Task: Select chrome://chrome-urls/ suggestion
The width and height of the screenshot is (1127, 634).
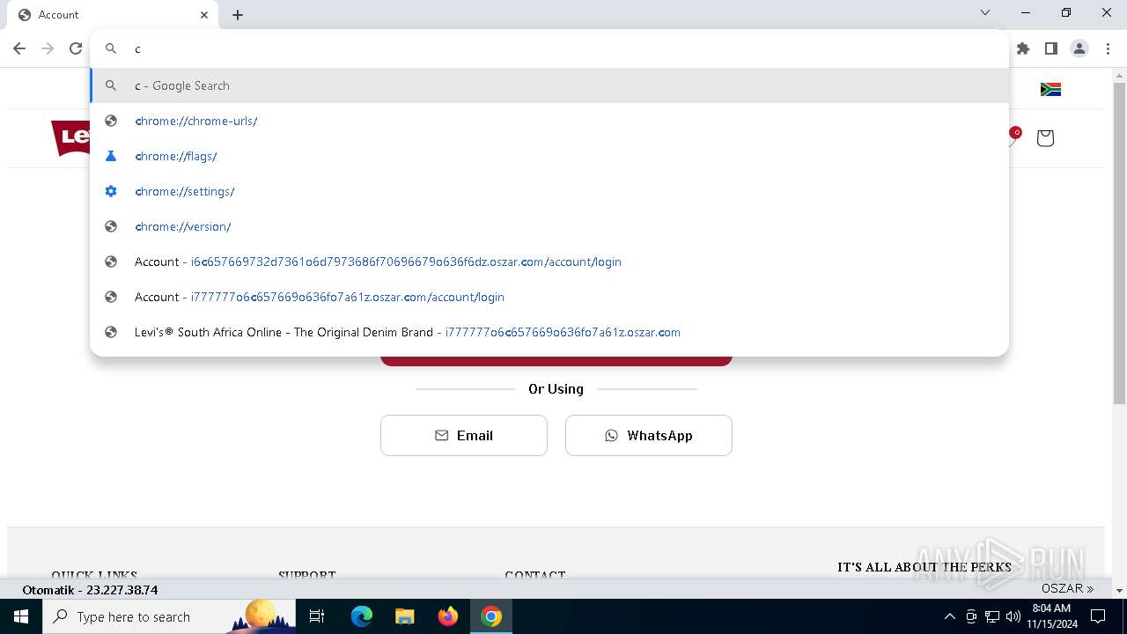Action: 549,121
